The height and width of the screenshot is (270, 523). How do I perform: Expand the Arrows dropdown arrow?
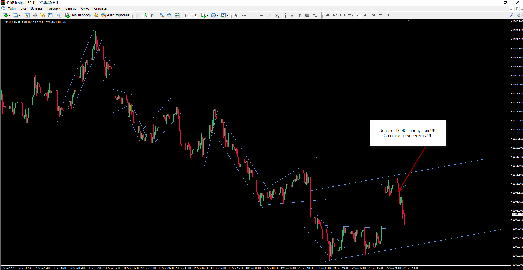pos(319,16)
